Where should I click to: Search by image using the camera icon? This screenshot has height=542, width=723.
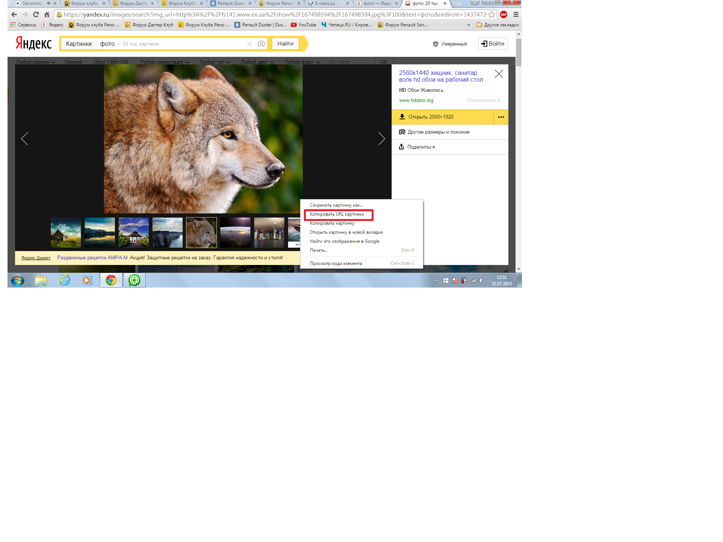pos(261,44)
